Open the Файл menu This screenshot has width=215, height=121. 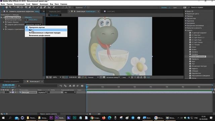click(3, 4)
